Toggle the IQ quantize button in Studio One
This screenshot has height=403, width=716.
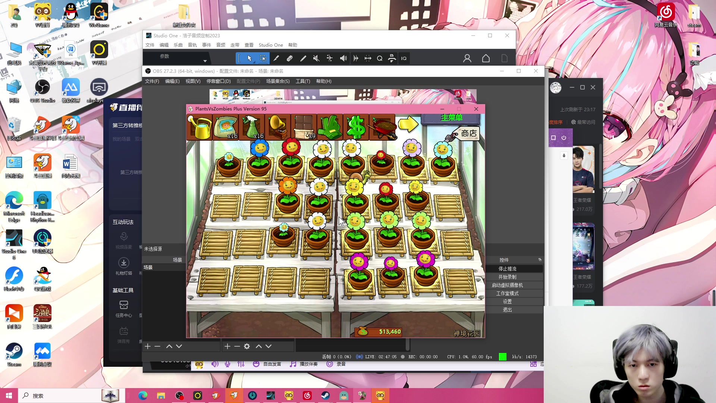tap(404, 58)
